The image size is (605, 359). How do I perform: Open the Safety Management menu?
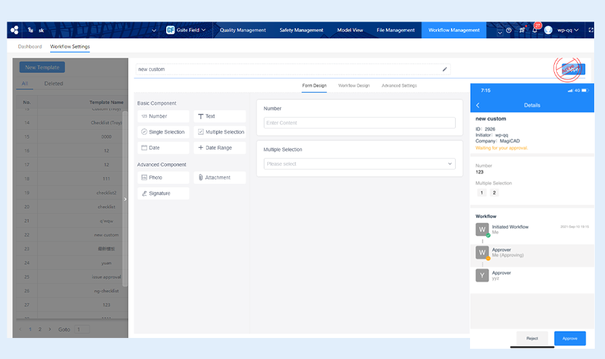click(x=301, y=30)
